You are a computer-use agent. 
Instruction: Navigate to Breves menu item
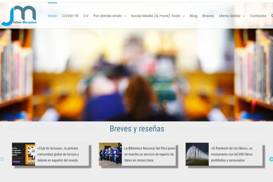[x=208, y=16]
